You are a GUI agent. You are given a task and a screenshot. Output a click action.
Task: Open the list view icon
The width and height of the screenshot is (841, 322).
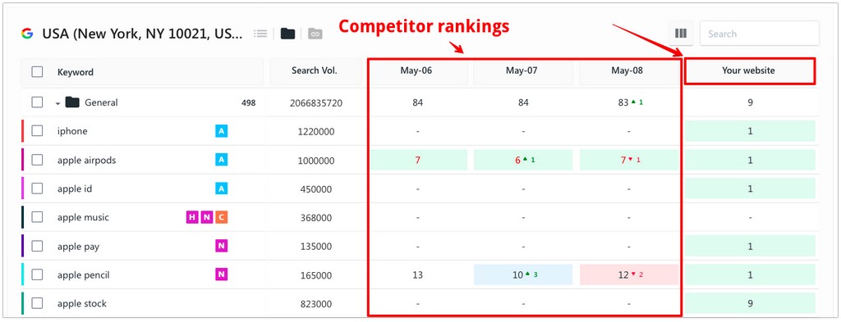[x=260, y=34]
